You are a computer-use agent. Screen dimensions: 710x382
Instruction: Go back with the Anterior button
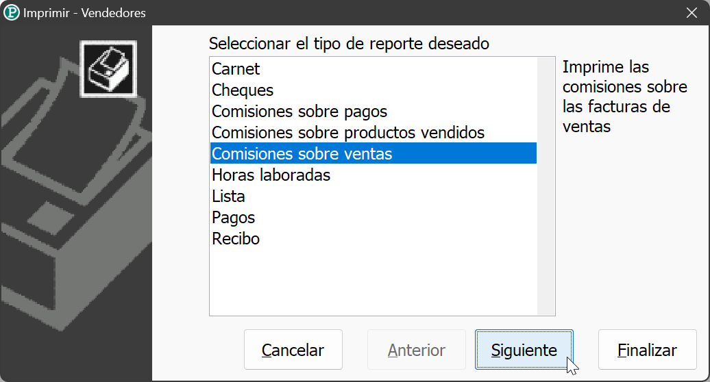point(417,349)
